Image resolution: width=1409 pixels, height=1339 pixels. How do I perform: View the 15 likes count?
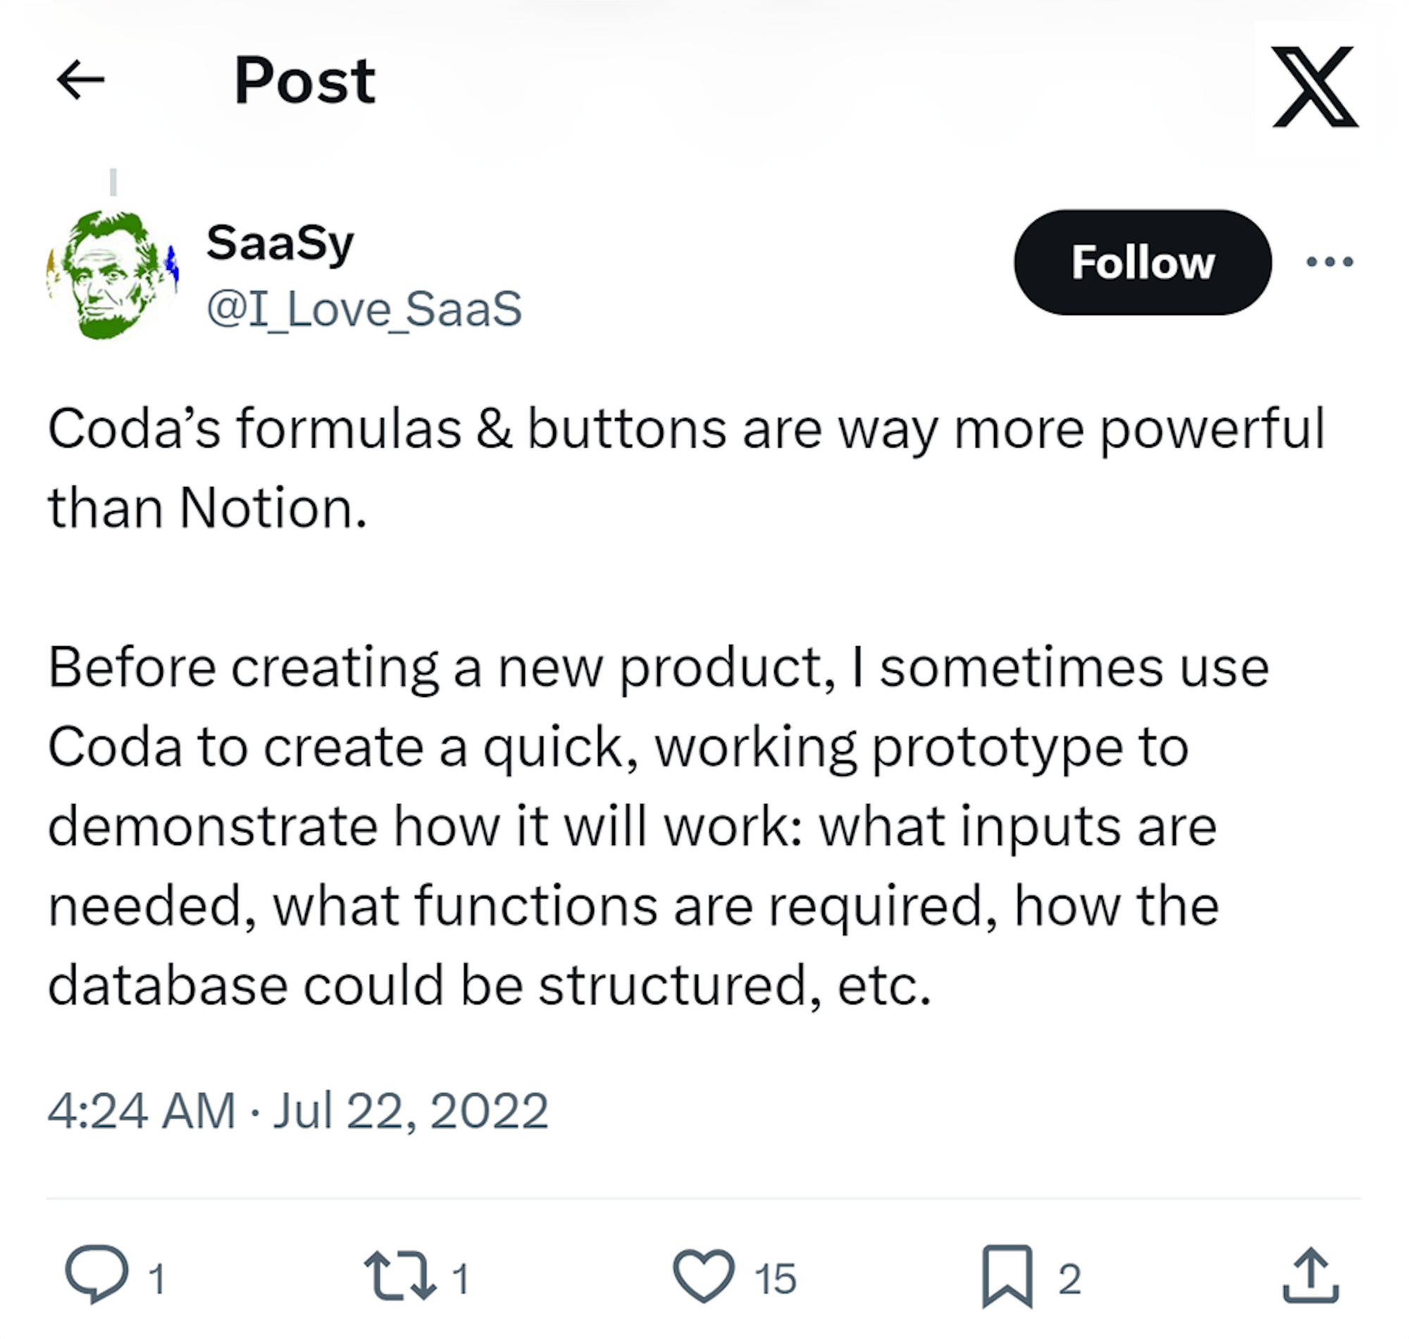tap(775, 1278)
